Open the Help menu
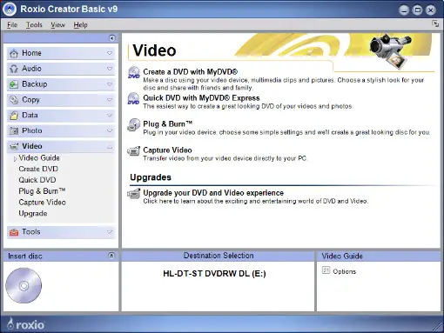 (x=80, y=25)
